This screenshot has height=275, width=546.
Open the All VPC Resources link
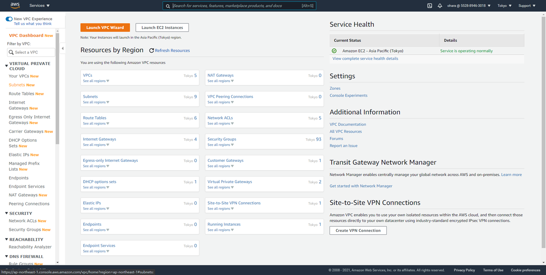(x=346, y=131)
